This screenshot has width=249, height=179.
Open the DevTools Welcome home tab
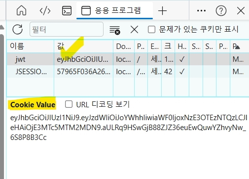tap(21, 10)
